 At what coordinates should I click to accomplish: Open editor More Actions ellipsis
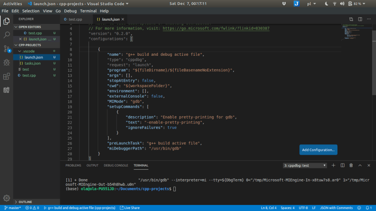pyautogui.click(x=369, y=19)
